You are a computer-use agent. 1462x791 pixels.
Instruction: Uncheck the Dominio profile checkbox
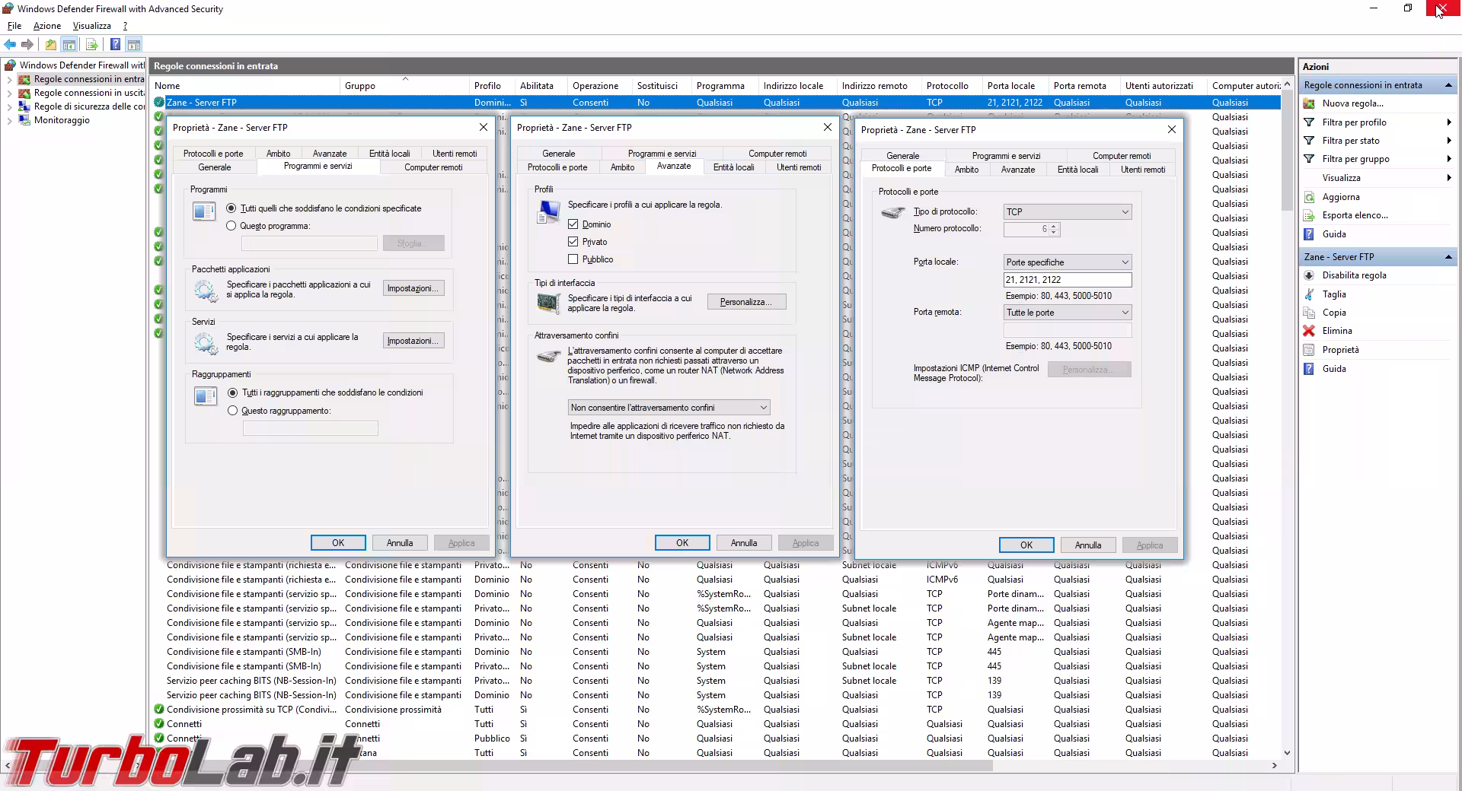(x=573, y=224)
